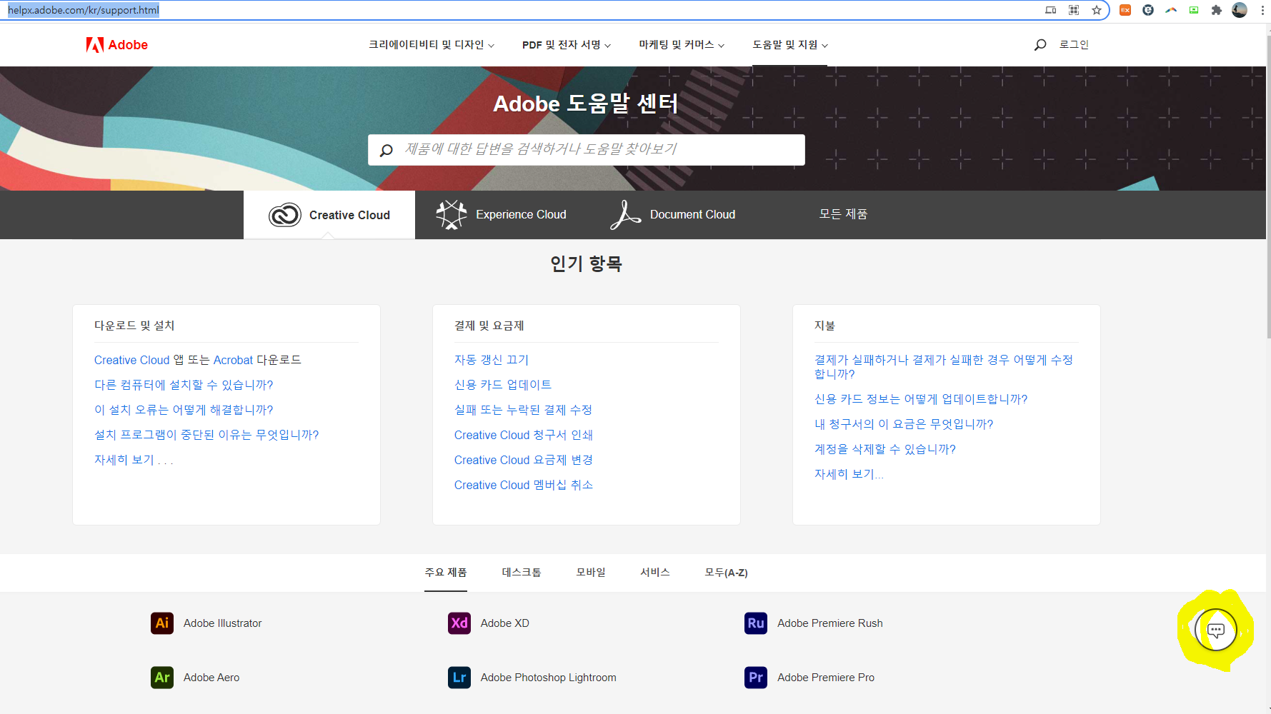Open 내 청구서의 이 요금은 무엇입니까? link
Viewport: 1271px width, 714px height.
point(904,424)
